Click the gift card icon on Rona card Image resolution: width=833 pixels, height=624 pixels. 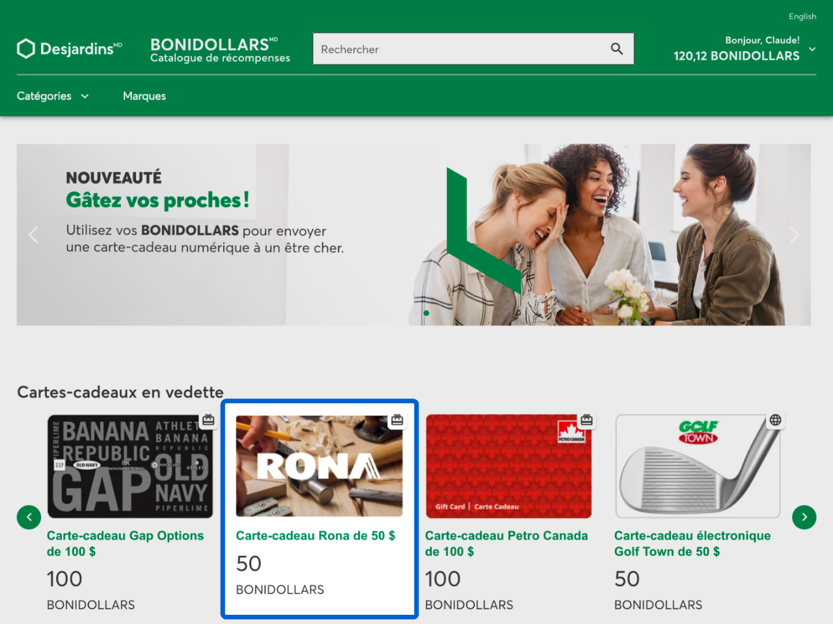(397, 420)
